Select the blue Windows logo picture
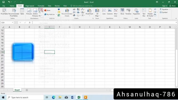This screenshot has height=100, width=178. [x=23, y=52]
